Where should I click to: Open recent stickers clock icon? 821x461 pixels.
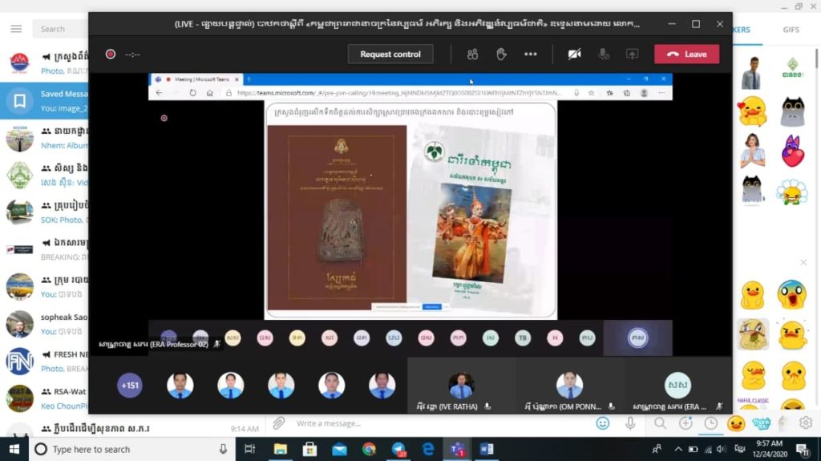[x=710, y=423]
